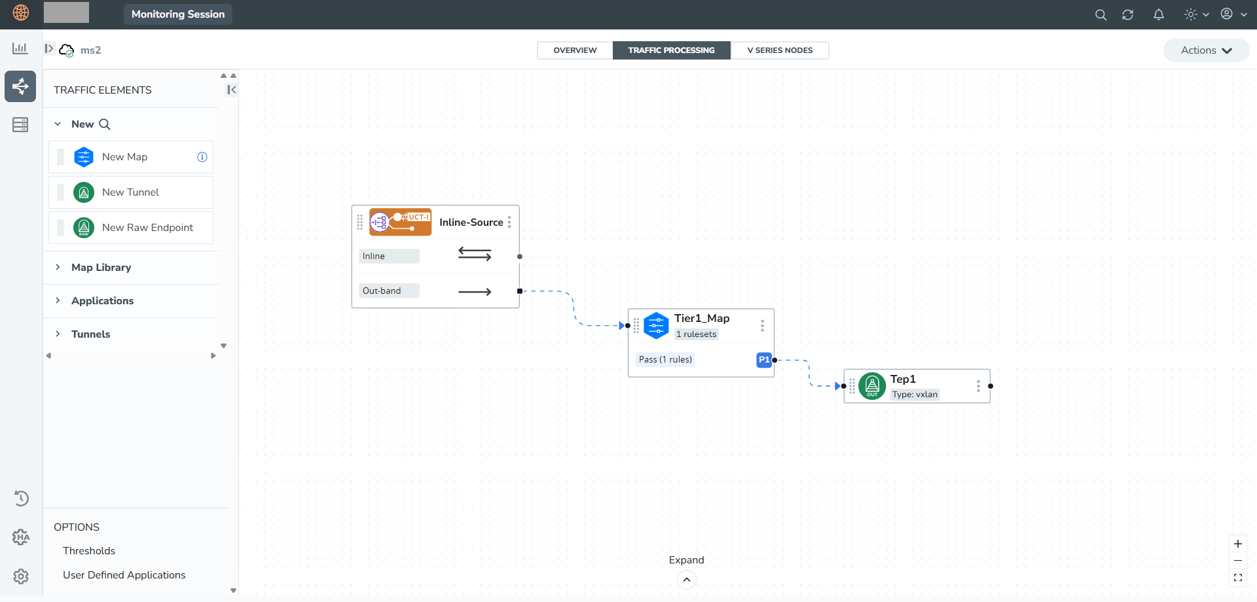This screenshot has height=602, width=1257.
Task: Expand the Applications section
Action: [102, 301]
